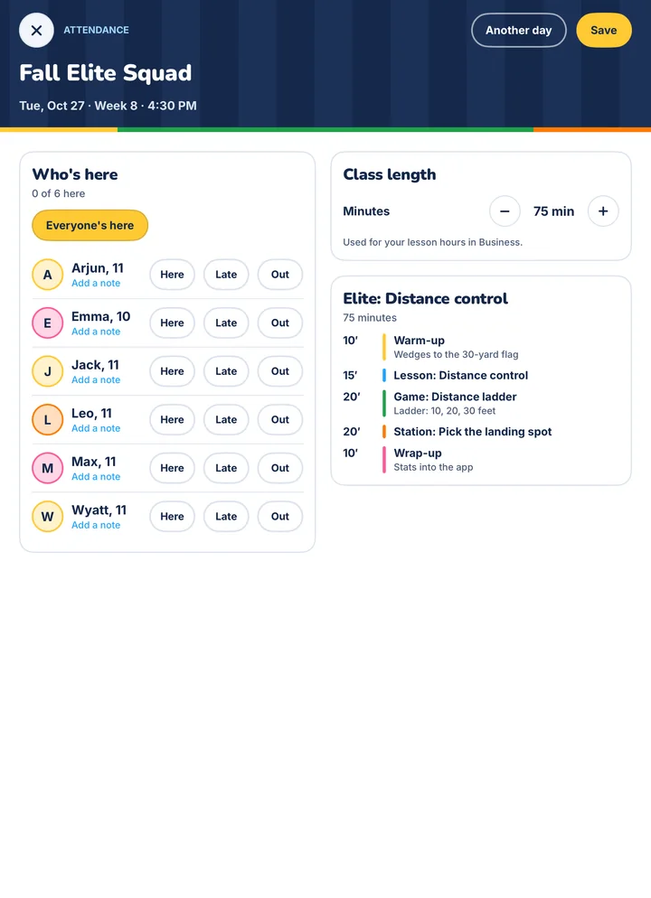Mark Emma as Out
This screenshot has width=651, height=898.
coord(280,323)
